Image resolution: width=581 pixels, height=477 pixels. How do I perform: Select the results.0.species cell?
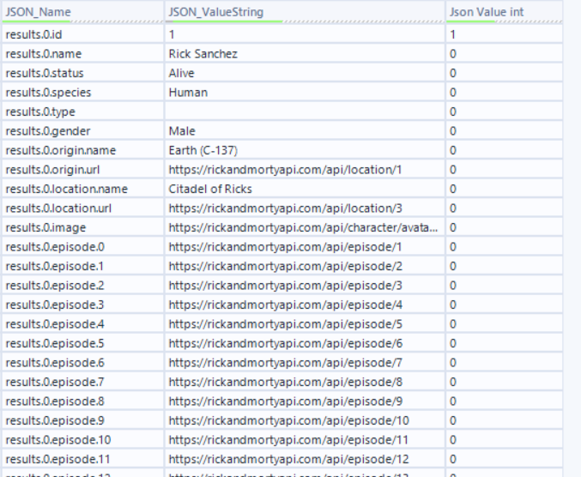83,92
